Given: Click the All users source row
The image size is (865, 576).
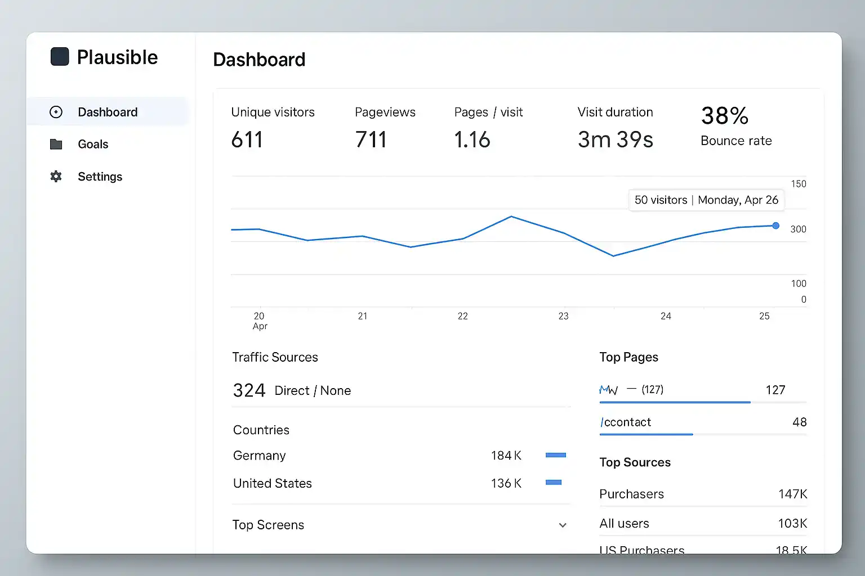Looking at the screenshot, I should (x=624, y=524).
